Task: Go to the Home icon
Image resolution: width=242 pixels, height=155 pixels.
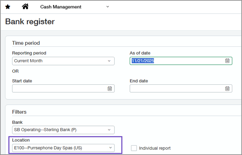Action: tap(25, 7)
